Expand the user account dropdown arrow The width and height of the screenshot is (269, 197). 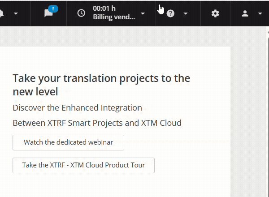click(260, 13)
